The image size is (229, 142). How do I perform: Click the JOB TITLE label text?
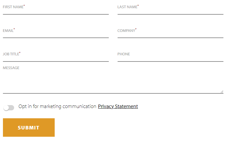point(11,54)
